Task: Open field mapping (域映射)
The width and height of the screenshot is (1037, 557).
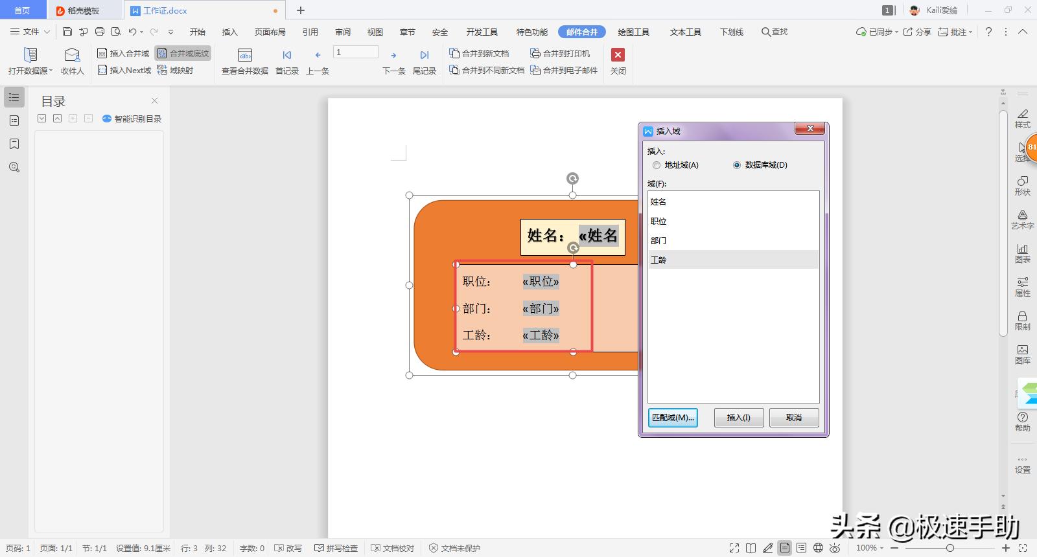Action: click(x=175, y=70)
